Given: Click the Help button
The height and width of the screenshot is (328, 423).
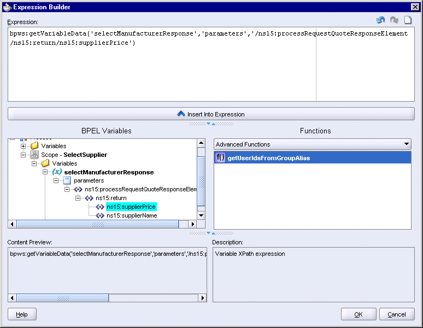Looking at the screenshot, I should (22, 314).
